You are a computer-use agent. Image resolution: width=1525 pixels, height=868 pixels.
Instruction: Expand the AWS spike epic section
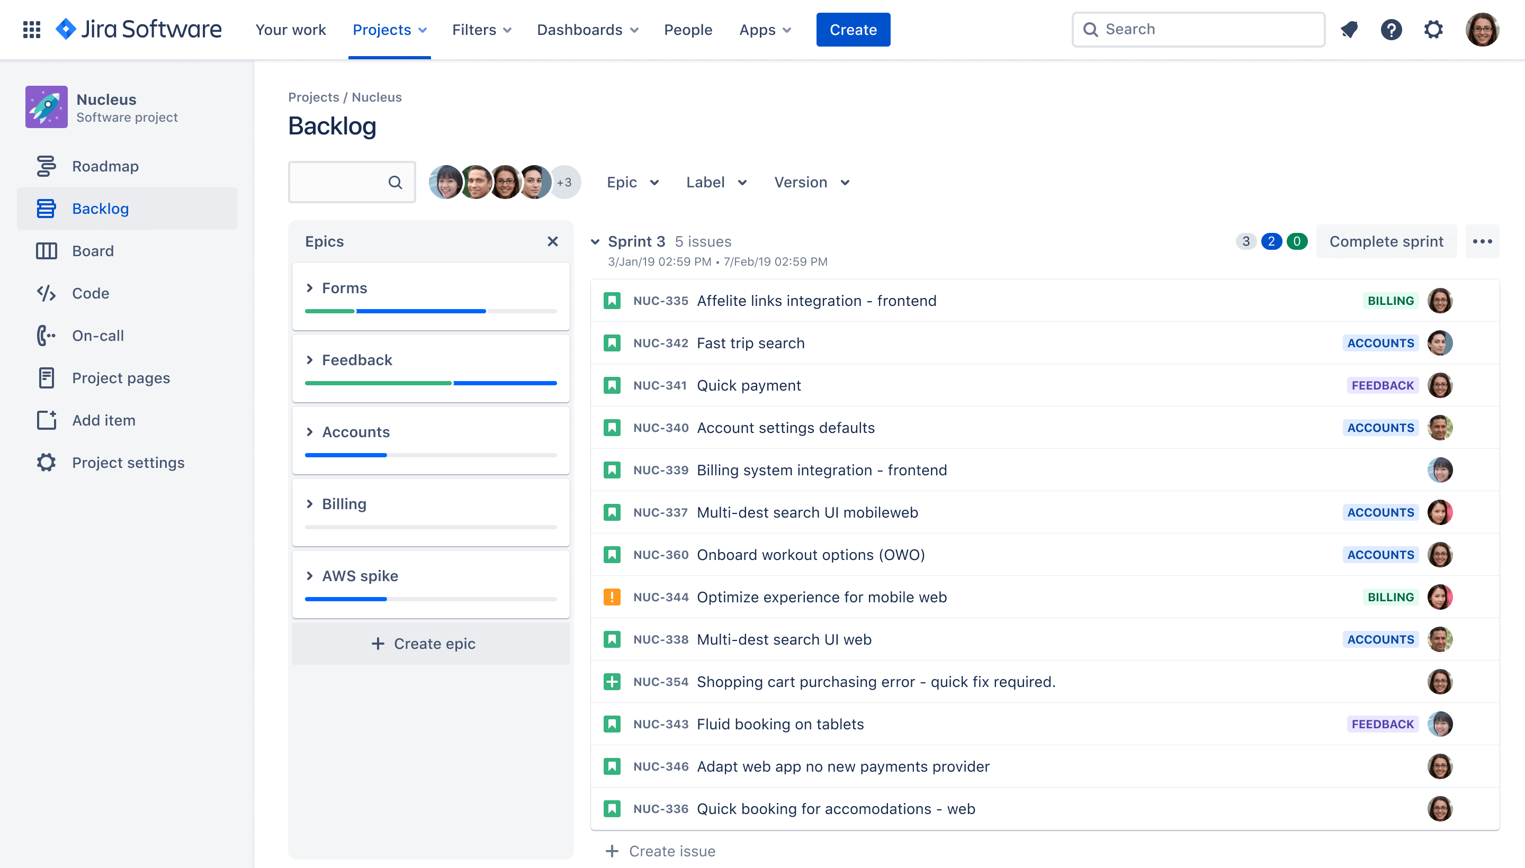(310, 576)
